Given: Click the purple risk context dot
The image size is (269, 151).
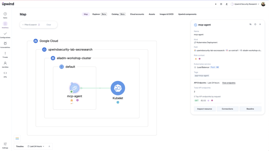Looking at the screenshot, I should (199, 59).
